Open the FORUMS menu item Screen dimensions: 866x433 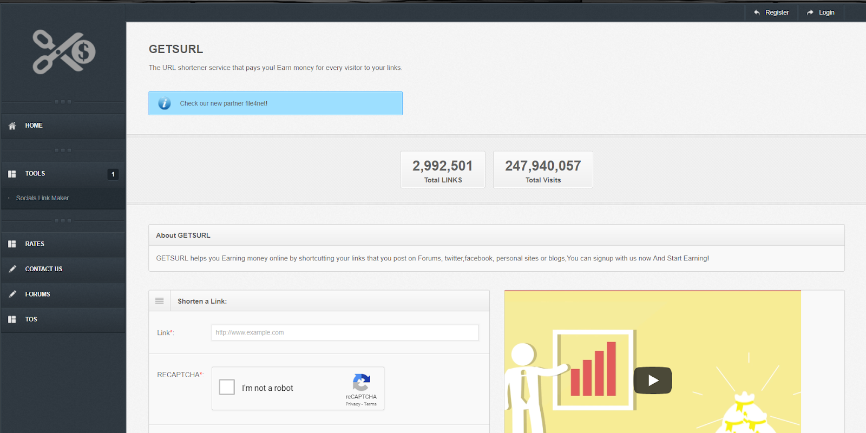click(x=63, y=294)
